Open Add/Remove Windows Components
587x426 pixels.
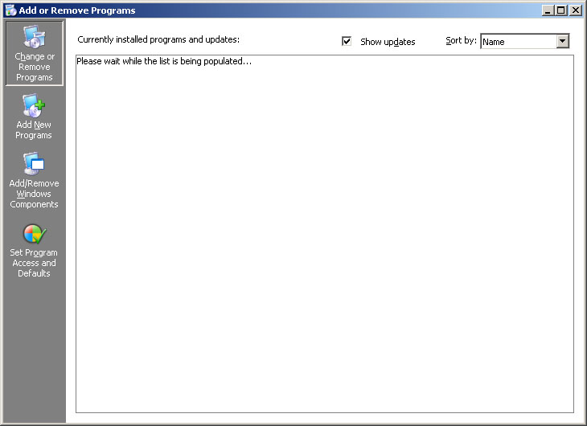pos(34,180)
